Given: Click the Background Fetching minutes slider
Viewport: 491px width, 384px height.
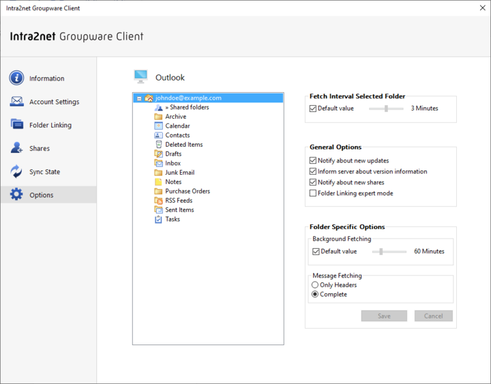Looking at the screenshot, I should 389,252.
